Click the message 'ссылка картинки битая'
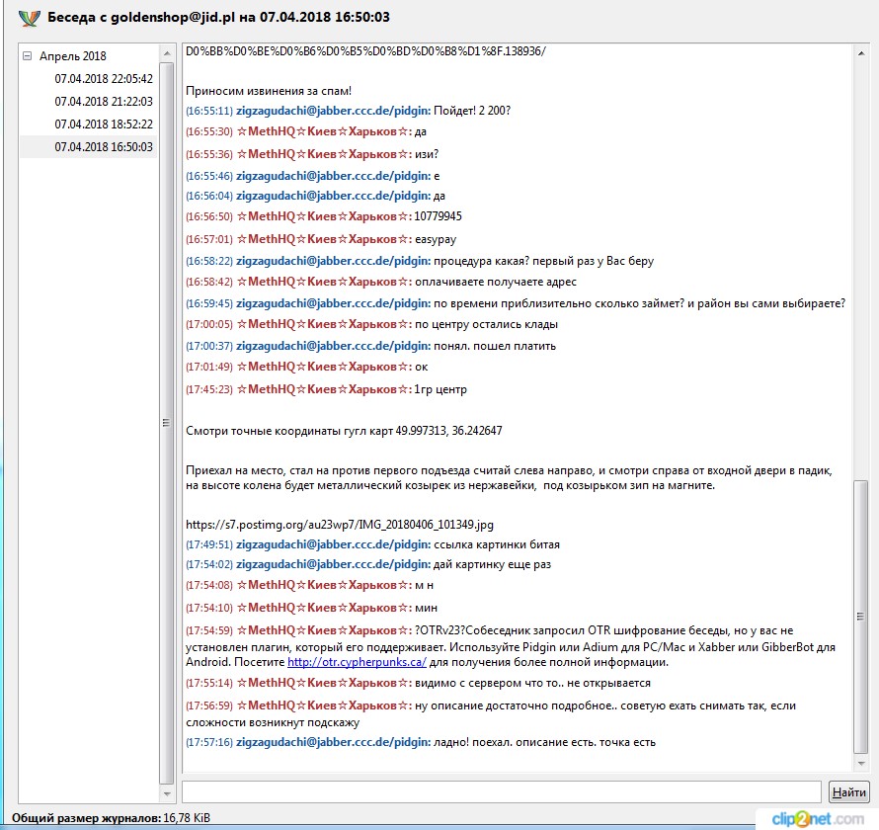Screen dimensions: 879x830 (x=497, y=545)
